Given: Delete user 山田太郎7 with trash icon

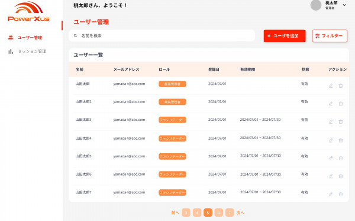Looking at the screenshot, I should point(341,194).
